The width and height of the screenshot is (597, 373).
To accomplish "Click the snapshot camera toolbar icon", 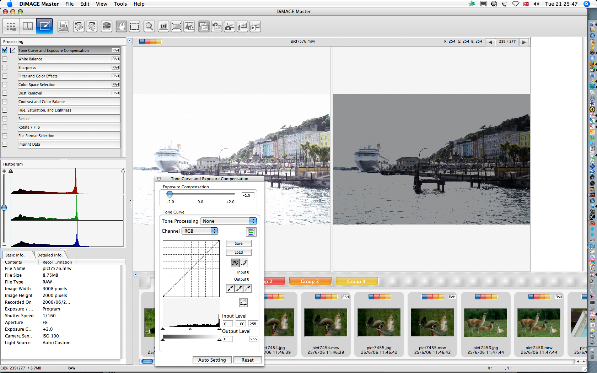I will click(230, 26).
